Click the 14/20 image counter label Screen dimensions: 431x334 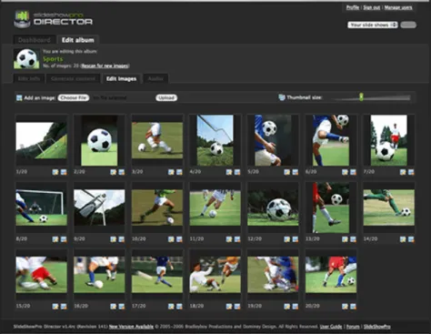370,239
